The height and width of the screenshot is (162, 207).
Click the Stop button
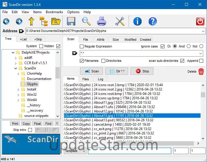click(x=142, y=71)
